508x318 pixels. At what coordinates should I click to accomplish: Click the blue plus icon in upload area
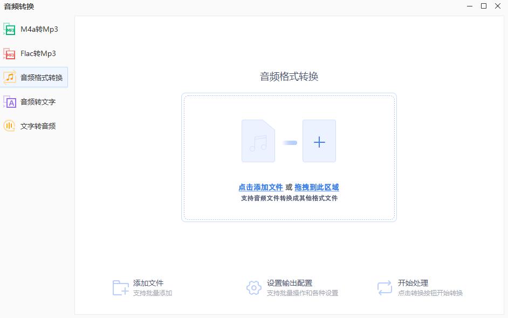click(319, 141)
